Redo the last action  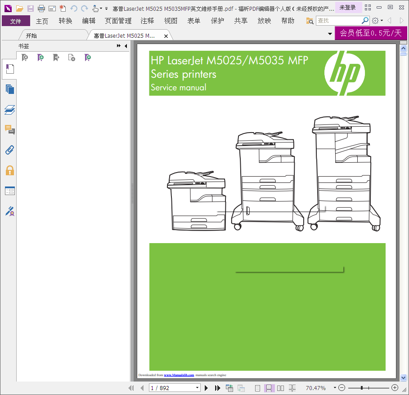pyautogui.click(x=84, y=9)
